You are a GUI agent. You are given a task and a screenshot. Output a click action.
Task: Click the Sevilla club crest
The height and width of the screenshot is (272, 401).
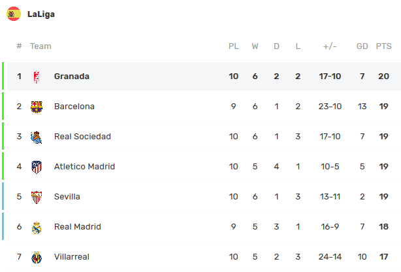pyautogui.click(x=37, y=197)
